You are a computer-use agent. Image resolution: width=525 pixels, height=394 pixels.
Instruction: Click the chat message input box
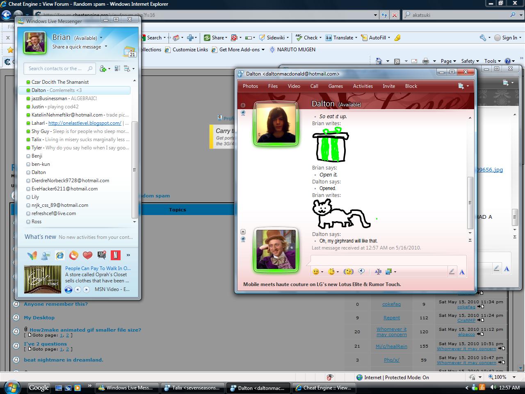[388, 260]
